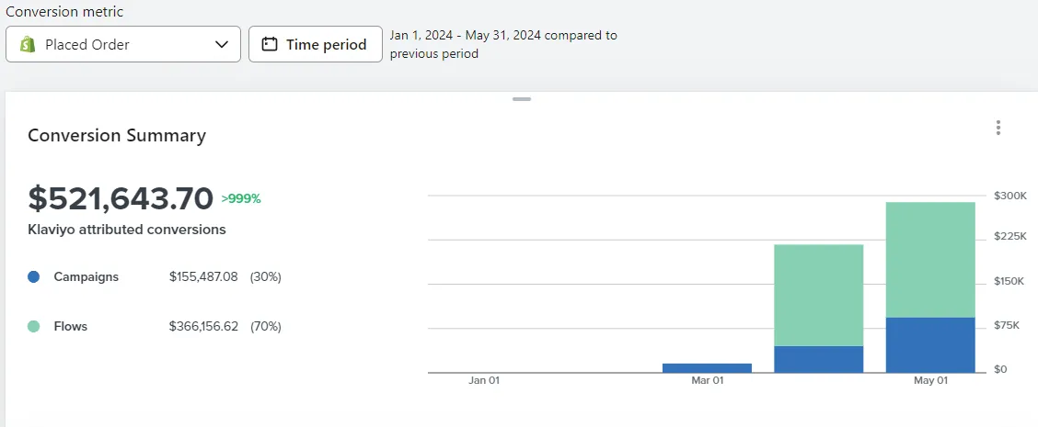
Task: Grab the card drag handle at top
Action: coord(522,99)
